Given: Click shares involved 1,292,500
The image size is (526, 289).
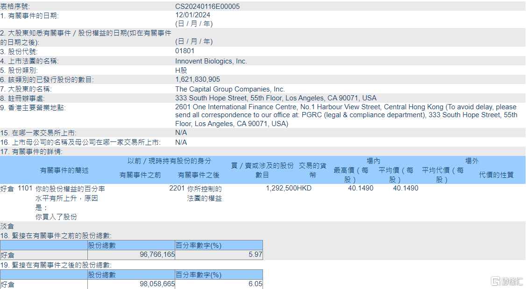Looking at the screenshot, I should (281, 189).
